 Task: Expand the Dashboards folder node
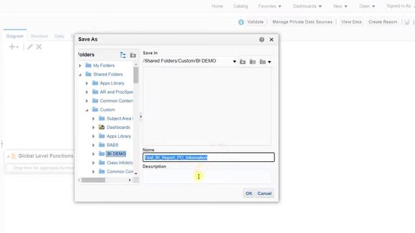click(x=93, y=128)
